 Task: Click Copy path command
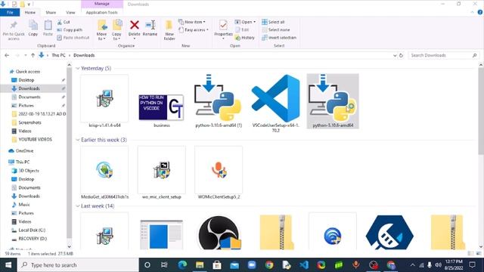70,30
